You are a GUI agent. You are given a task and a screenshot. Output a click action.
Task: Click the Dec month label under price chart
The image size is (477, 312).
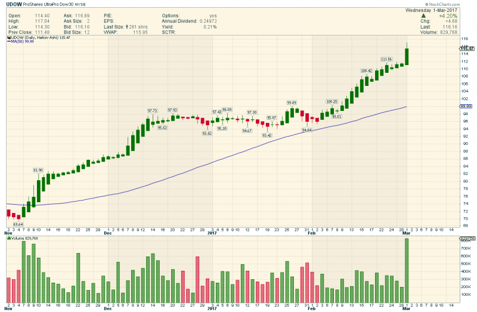108,233
